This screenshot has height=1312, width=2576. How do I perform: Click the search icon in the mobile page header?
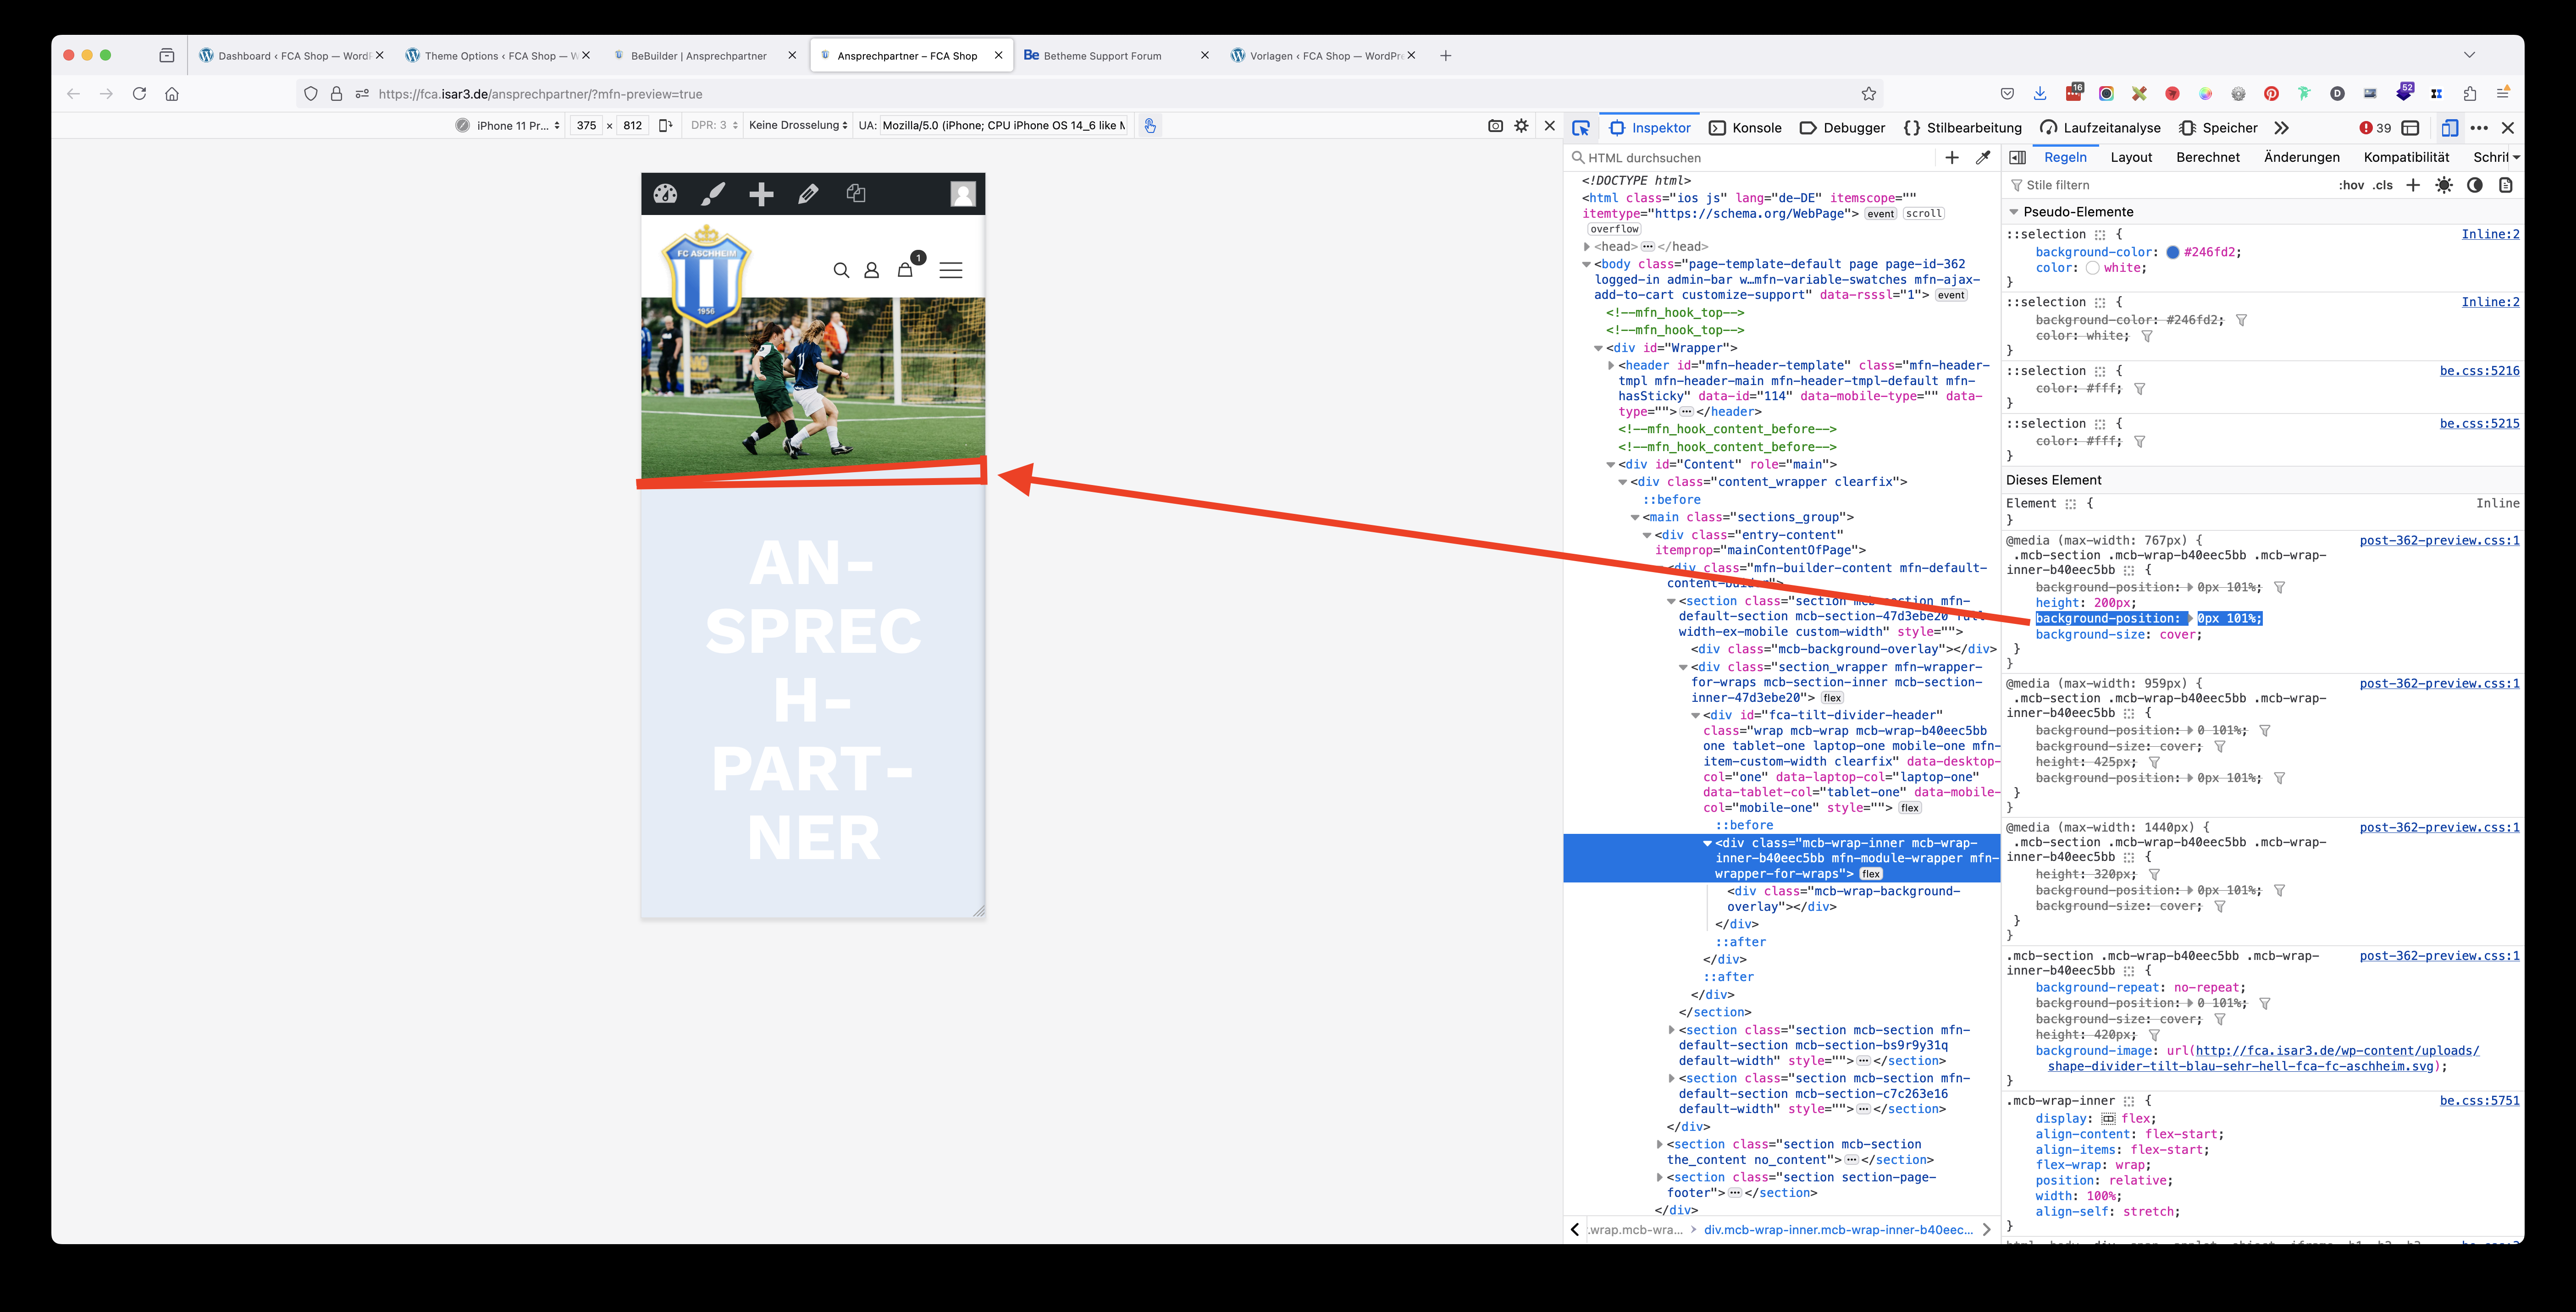tap(841, 270)
